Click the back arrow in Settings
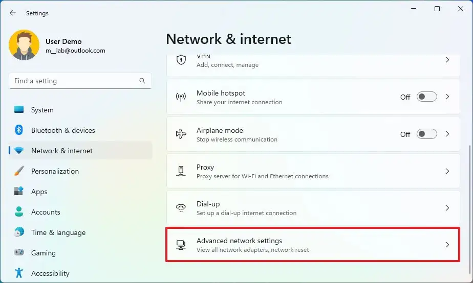Image resolution: width=473 pixels, height=283 pixels. pyautogui.click(x=13, y=13)
